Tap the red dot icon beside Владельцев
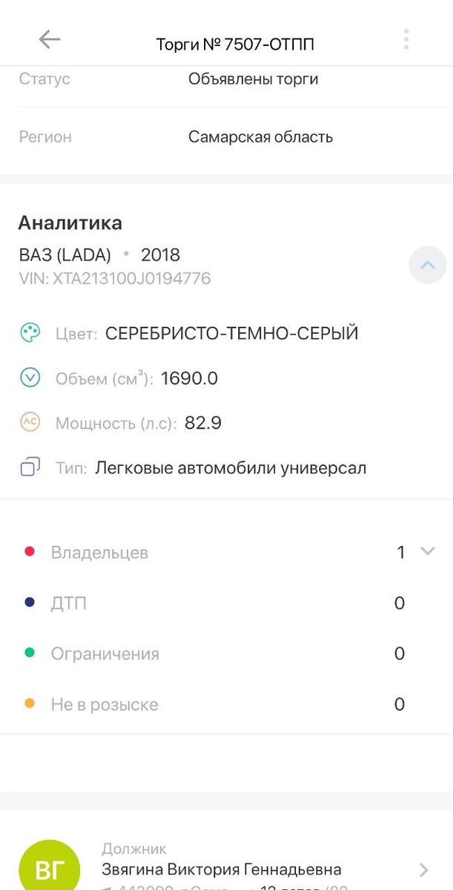Viewport: 454px width, 890px height. tap(29, 550)
